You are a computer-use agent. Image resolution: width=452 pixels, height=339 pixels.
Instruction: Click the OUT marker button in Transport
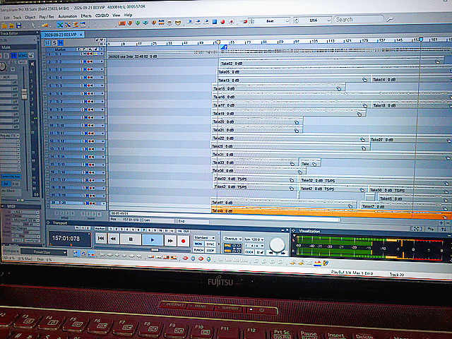coord(186,231)
